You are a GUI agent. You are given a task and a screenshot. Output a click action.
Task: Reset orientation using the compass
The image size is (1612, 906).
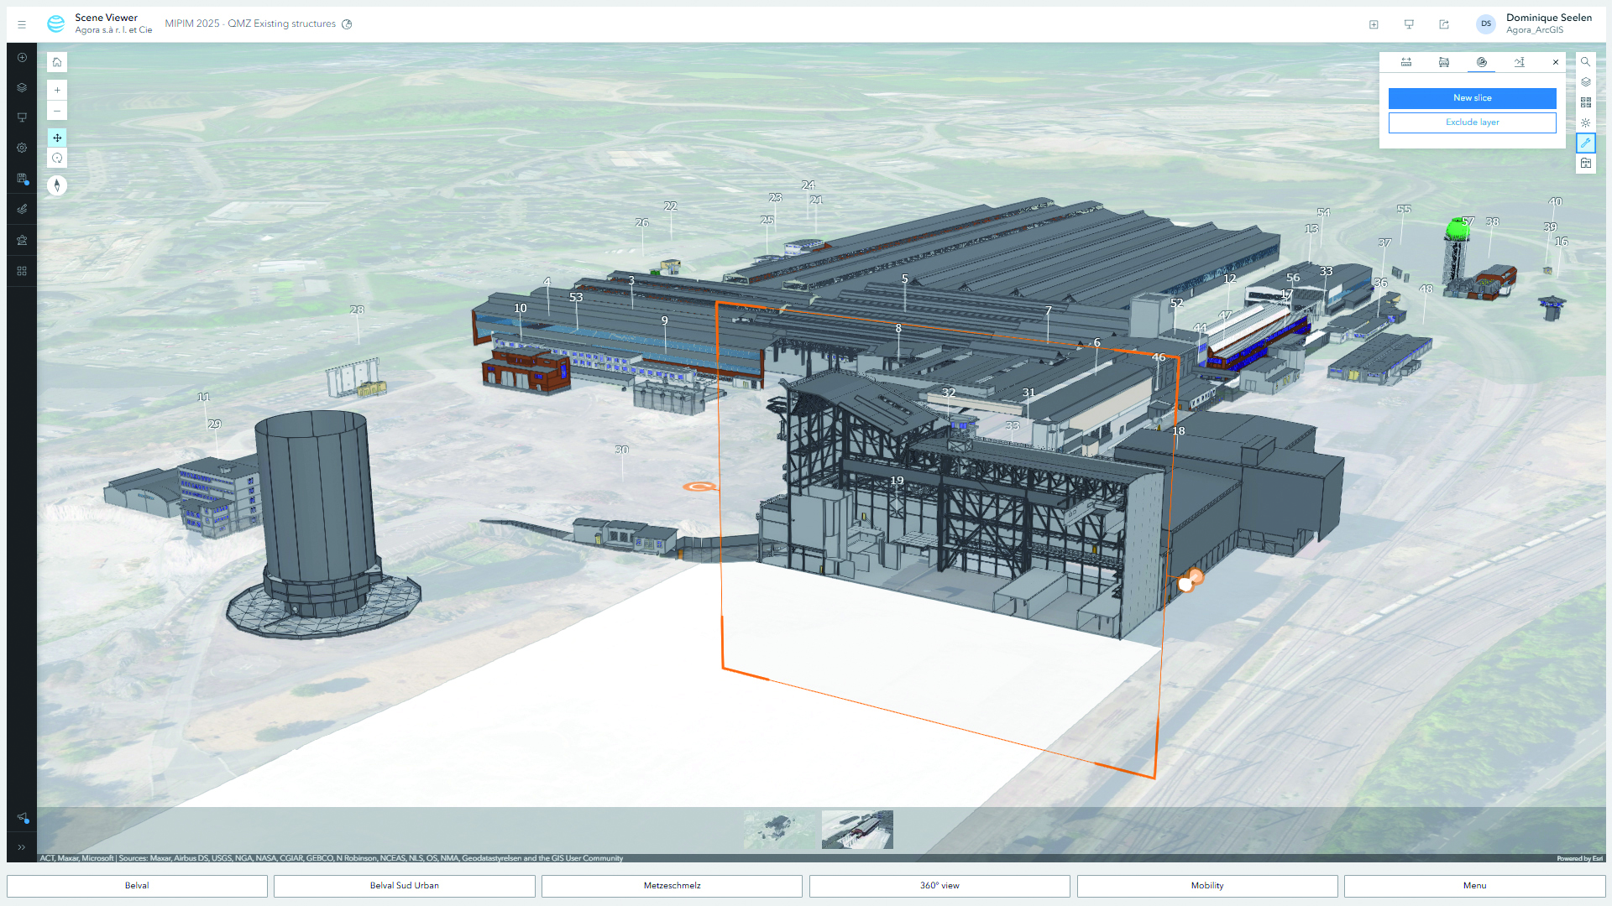click(x=57, y=185)
